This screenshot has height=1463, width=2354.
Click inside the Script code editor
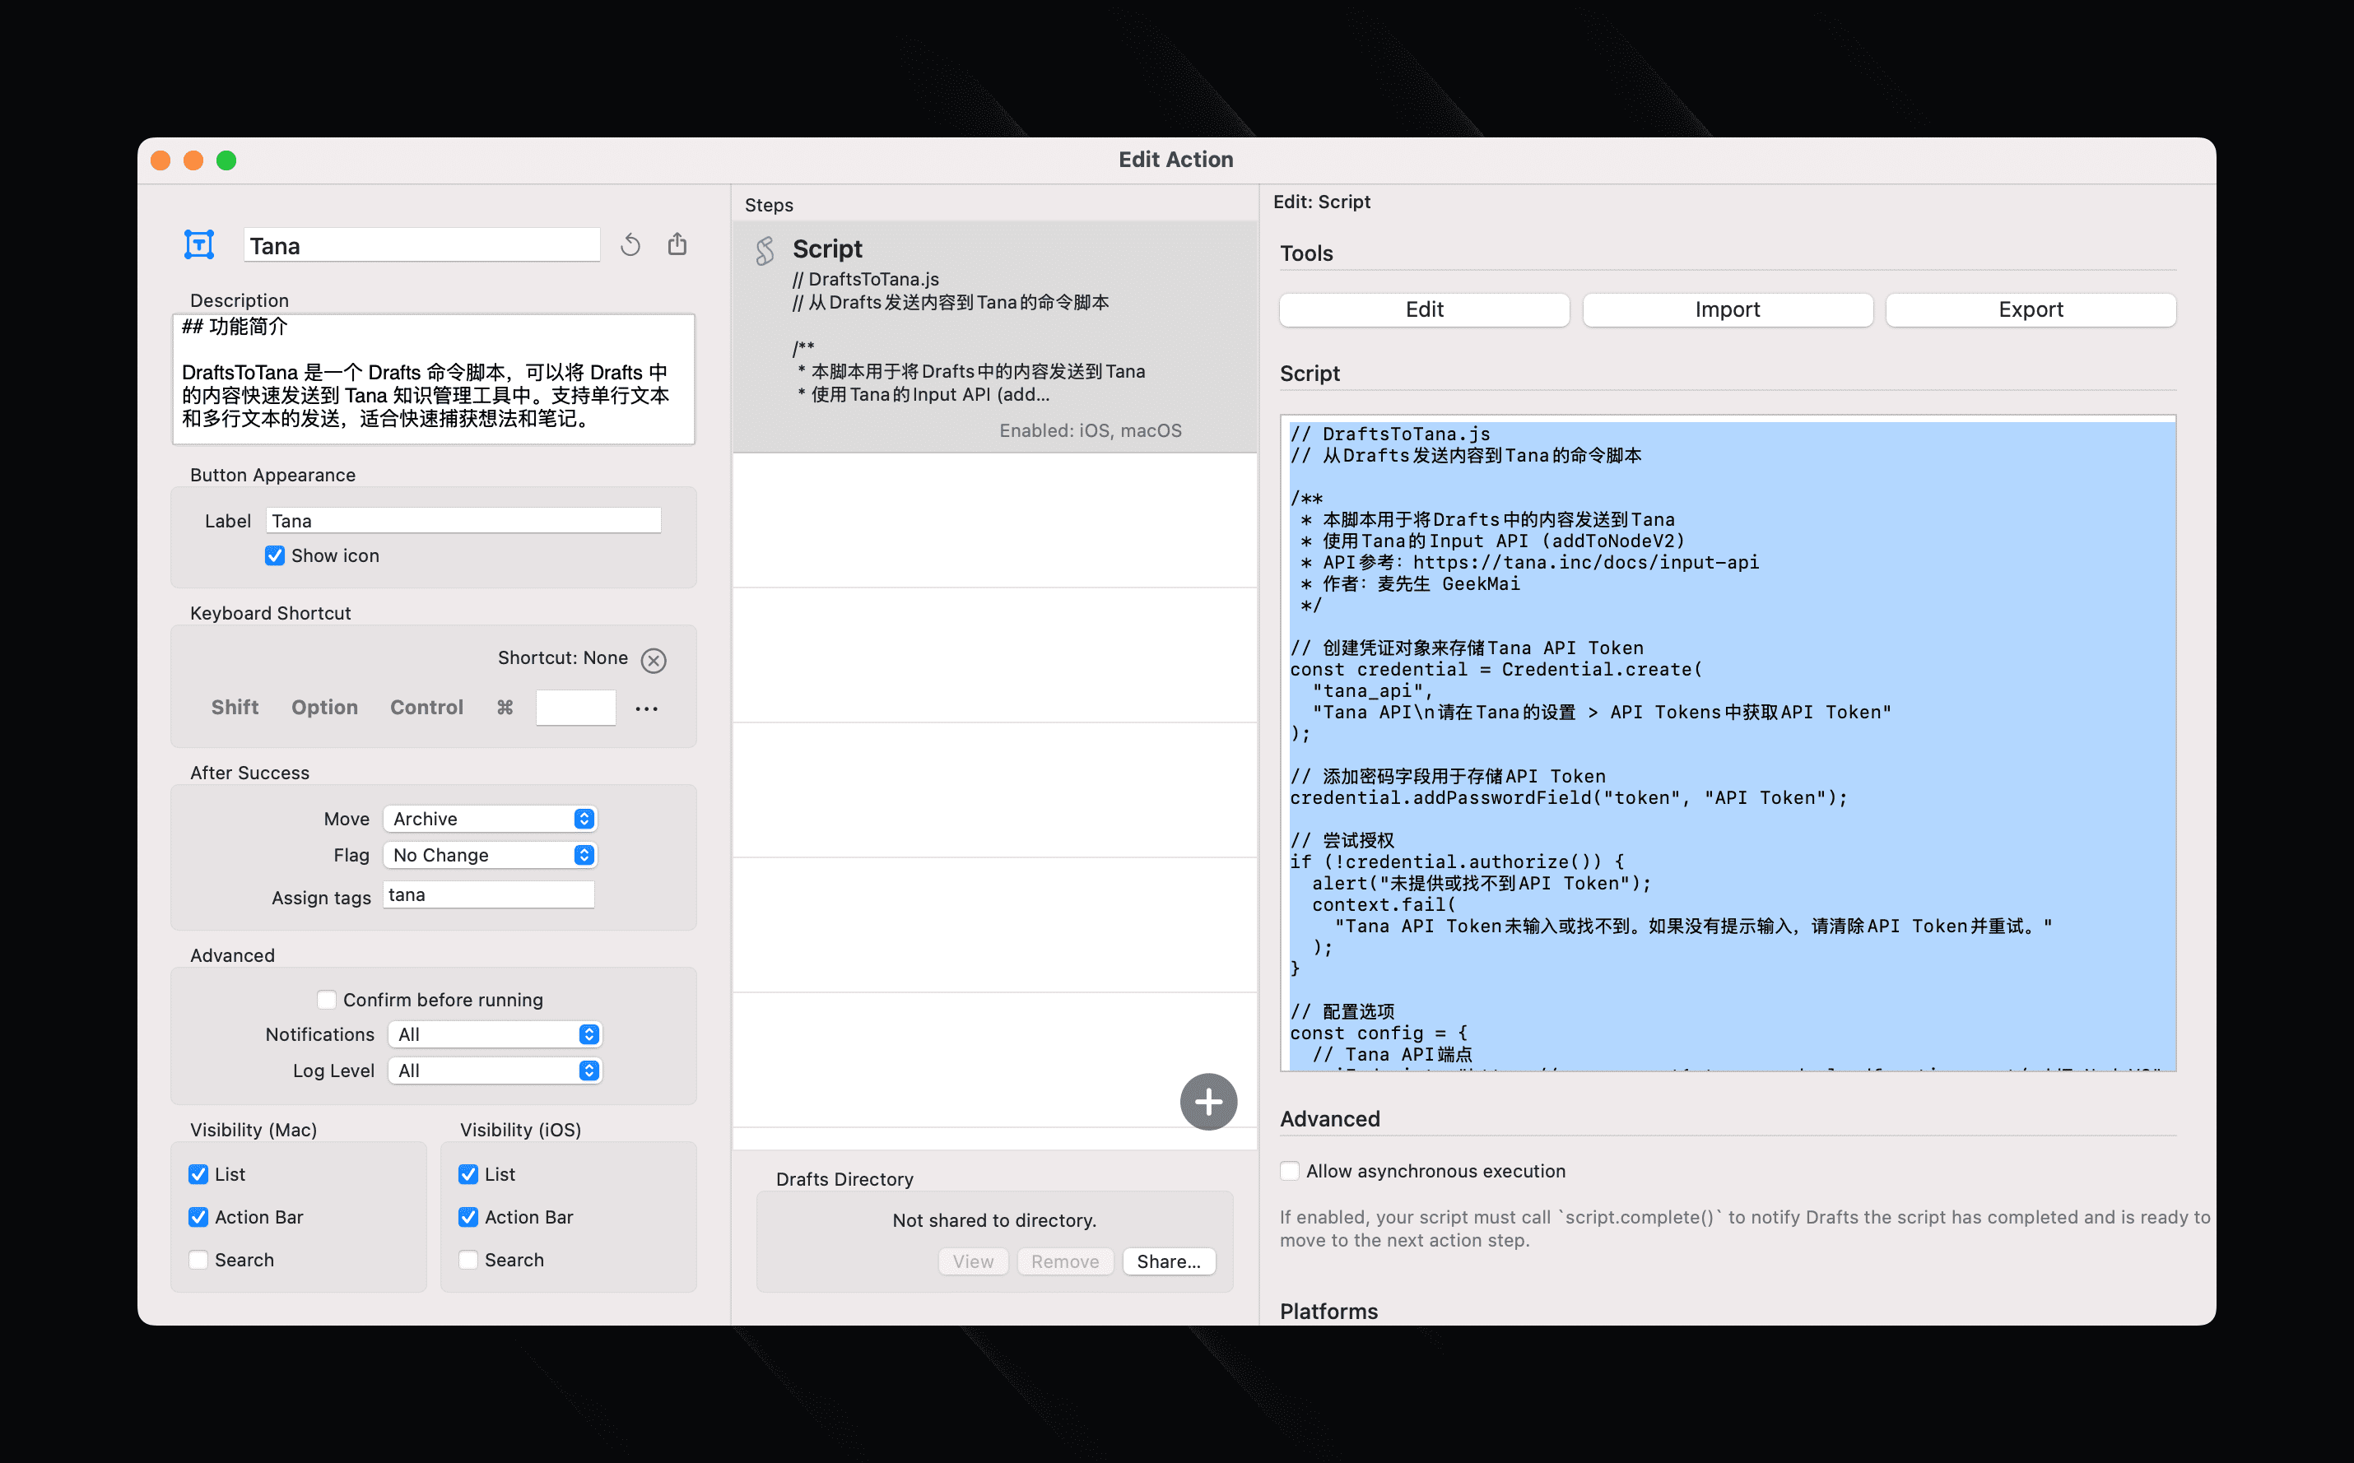(x=1728, y=743)
